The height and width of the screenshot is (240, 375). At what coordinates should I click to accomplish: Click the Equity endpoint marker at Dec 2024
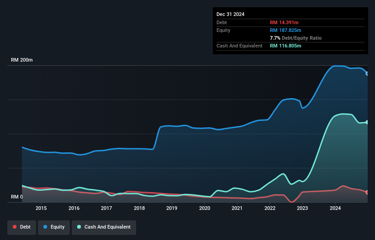tap(367, 73)
